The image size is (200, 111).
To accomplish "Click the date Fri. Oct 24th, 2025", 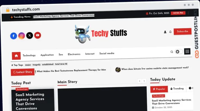I will point(159,13).
